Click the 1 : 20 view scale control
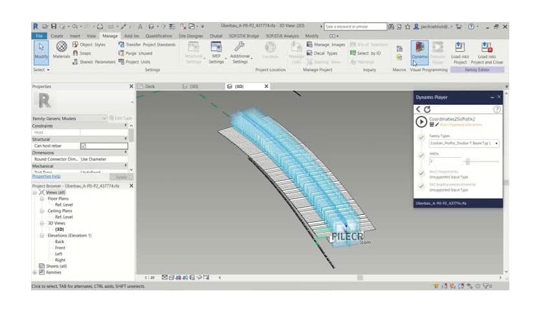541x313 pixels. 149,277
